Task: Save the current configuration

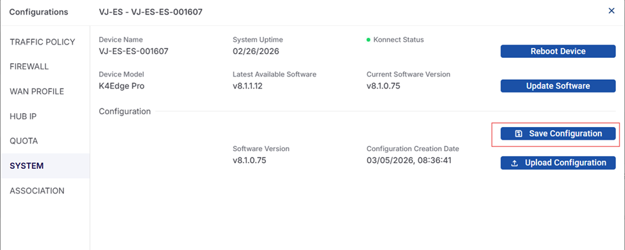Action: click(x=558, y=134)
